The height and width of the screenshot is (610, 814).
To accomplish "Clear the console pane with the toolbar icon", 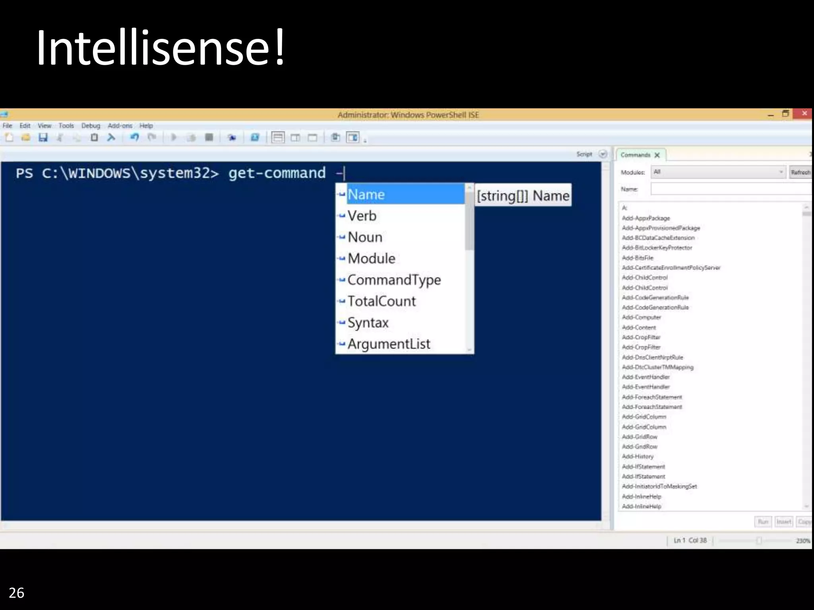I will point(111,138).
